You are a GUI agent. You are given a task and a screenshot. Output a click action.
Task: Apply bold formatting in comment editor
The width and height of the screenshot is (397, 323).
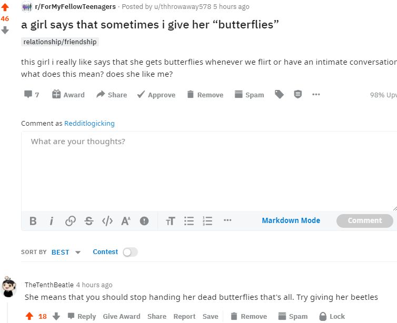tap(33, 221)
